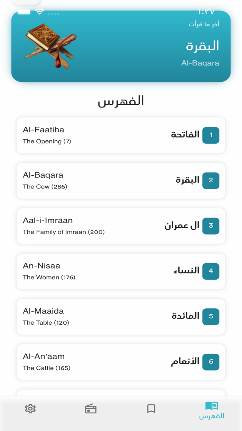Tap the number 2 badge beside Al-Baqara

pyautogui.click(x=211, y=181)
